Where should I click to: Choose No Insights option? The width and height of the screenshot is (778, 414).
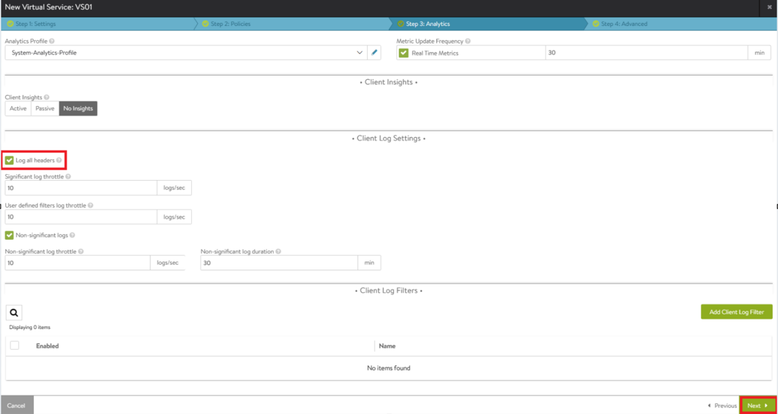(78, 109)
